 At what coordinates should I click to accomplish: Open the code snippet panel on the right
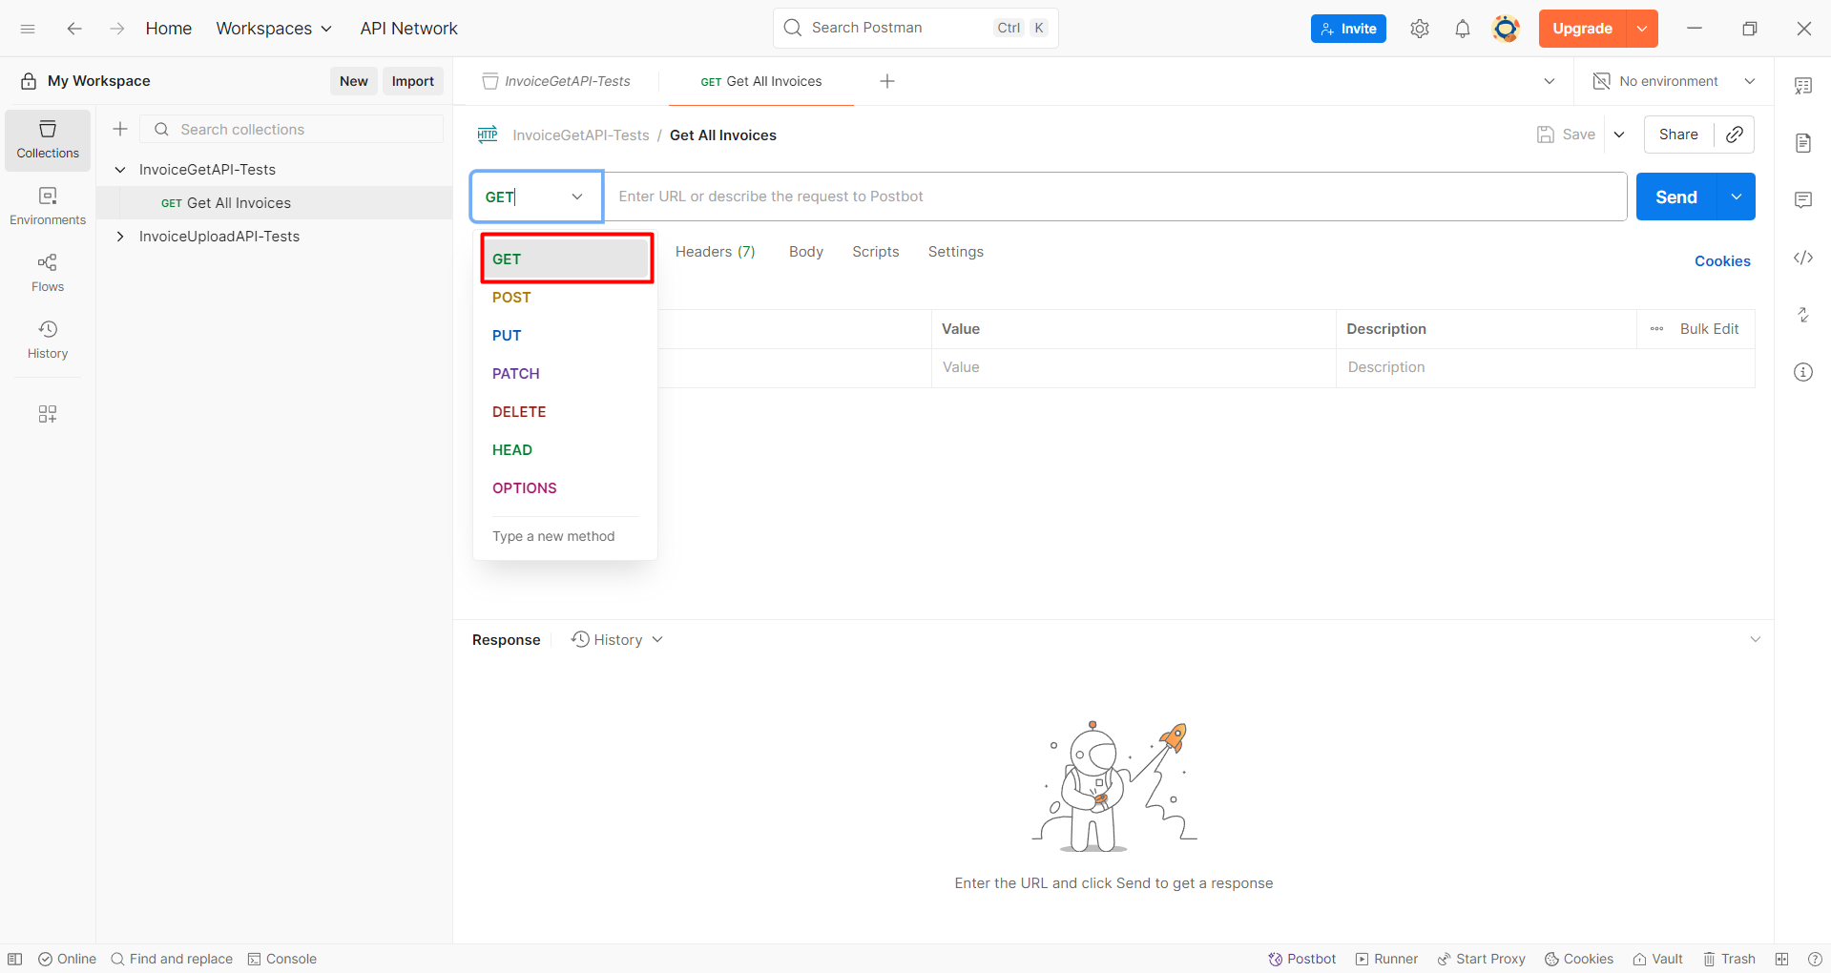(x=1803, y=258)
